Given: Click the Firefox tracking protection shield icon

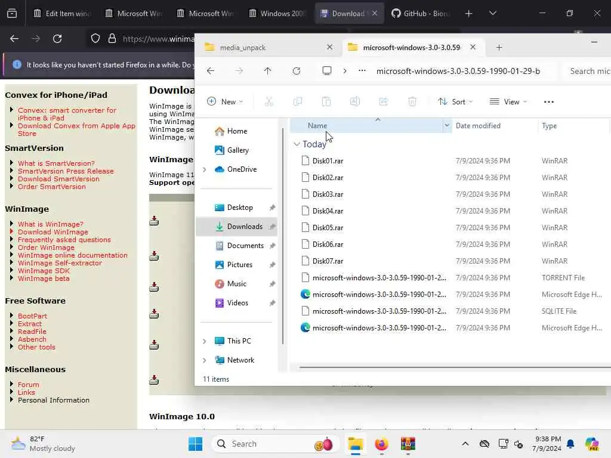Looking at the screenshot, I should (95, 39).
